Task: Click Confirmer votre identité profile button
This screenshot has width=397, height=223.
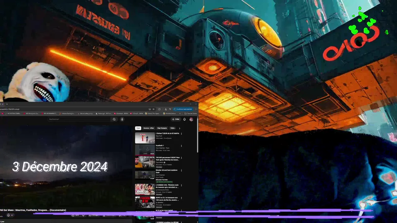Action: (183, 109)
